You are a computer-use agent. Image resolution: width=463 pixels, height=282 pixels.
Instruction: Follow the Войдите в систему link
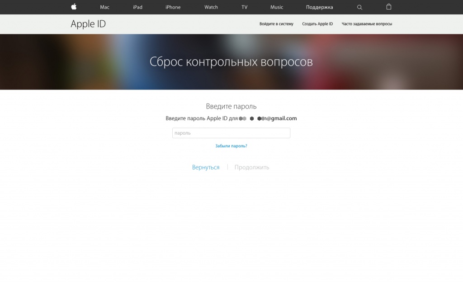(276, 24)
